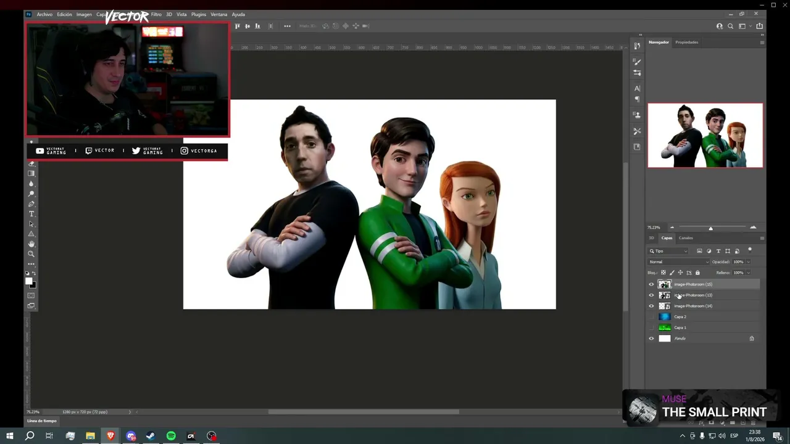Open the Ventana menu
790x444 pixels.
coord(219,14)
